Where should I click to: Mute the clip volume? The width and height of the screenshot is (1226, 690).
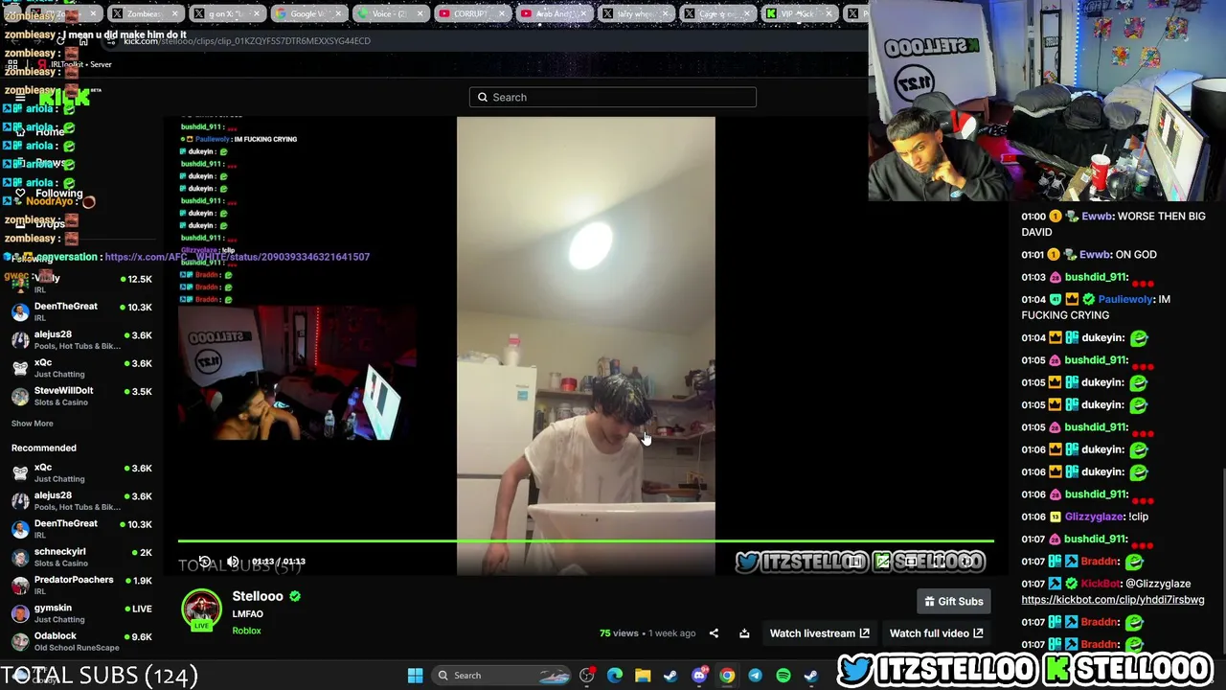click(x=233, y=562)
